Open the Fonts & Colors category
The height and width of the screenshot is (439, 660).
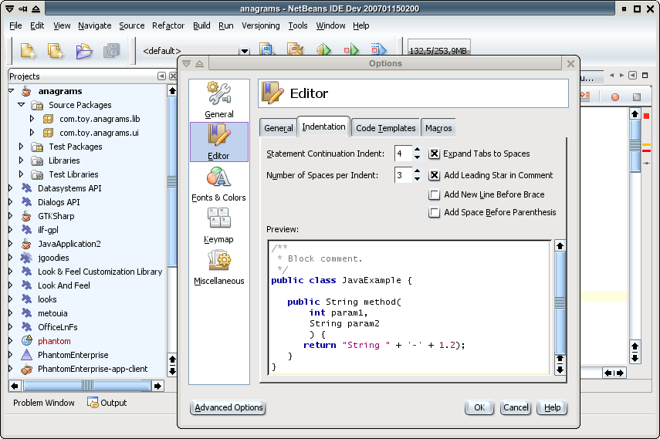tap(219, 184)
